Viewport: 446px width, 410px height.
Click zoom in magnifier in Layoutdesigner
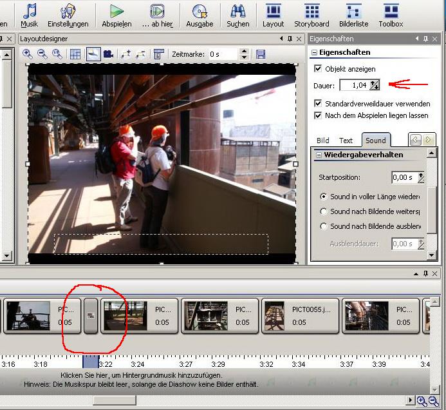click(x=28, y=54)
